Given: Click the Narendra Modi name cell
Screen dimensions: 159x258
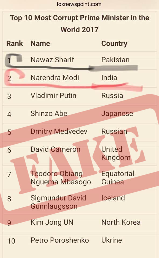Looking at the screenshot, I should (x=55, y=78).
